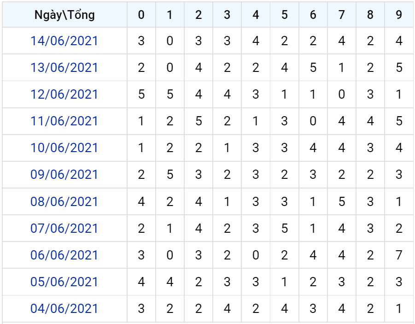This screenshot has width=415, height=324.
Task: Open the 06/06/2021 date link
Action: coord(64,255)
